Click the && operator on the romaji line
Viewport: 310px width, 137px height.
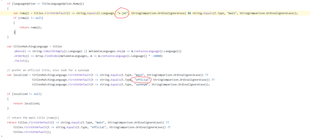(189, 13)
